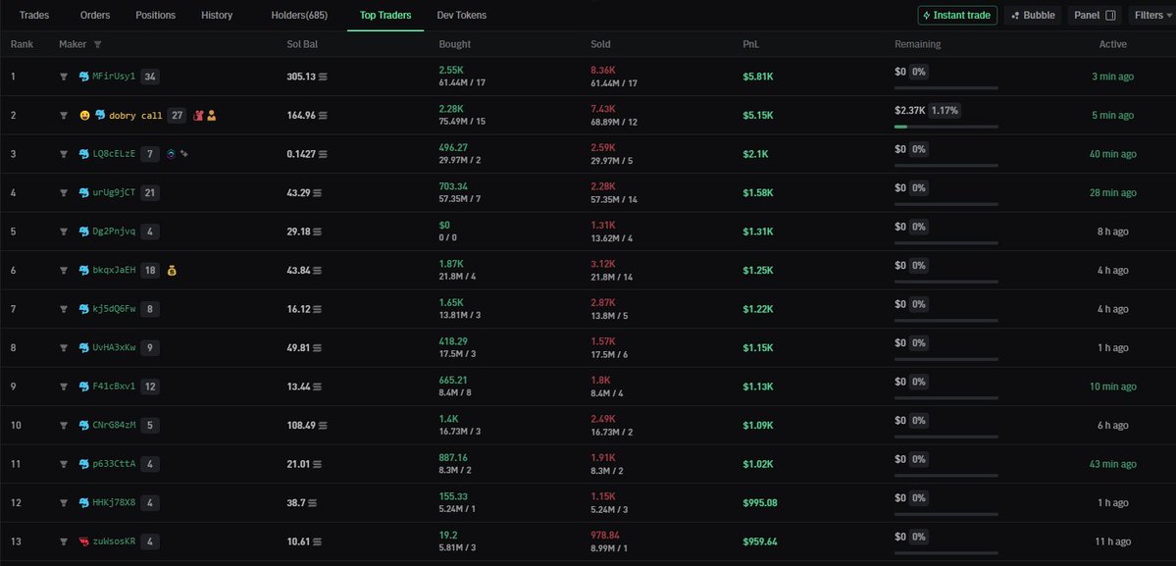Click the filter funnel in LQ8cELzE row

pos(64,154)
